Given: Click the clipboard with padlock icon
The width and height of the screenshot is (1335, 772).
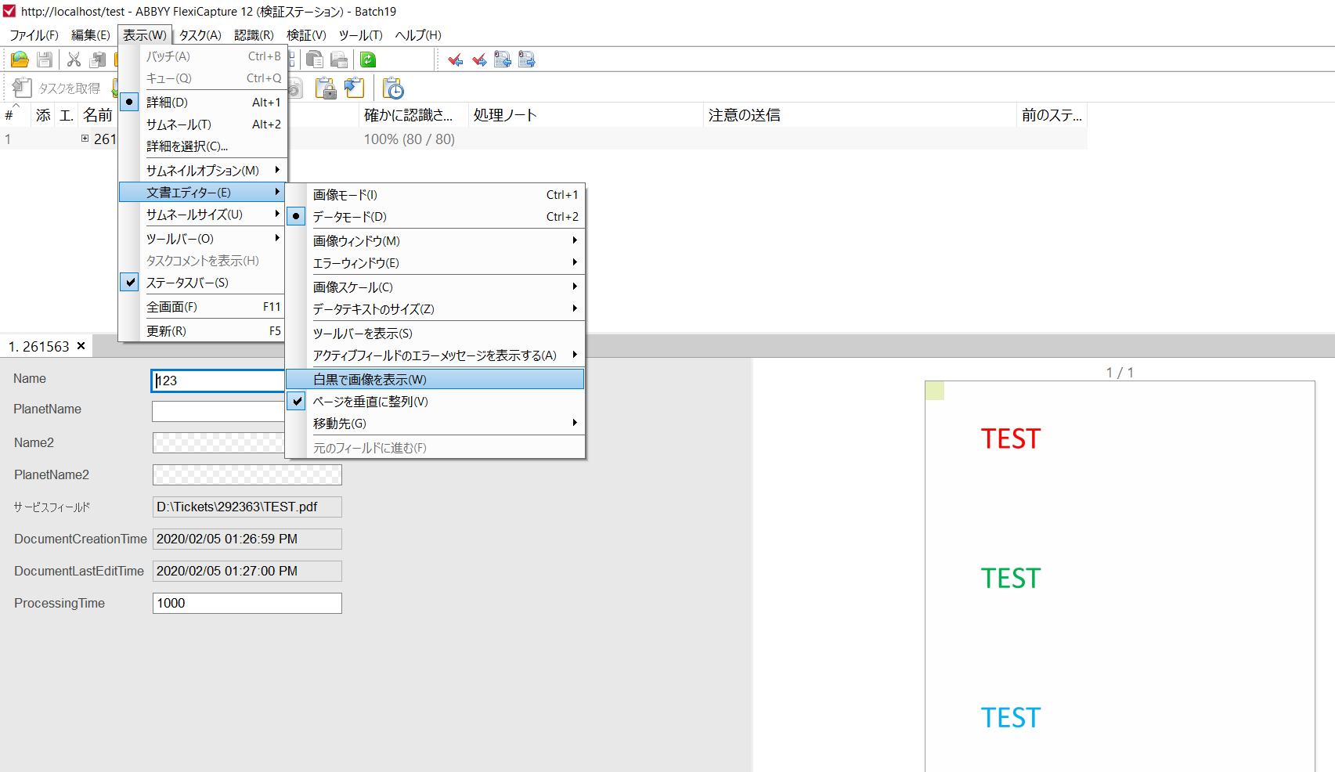Looking at the screenshot, I should (x=326, y=88).
